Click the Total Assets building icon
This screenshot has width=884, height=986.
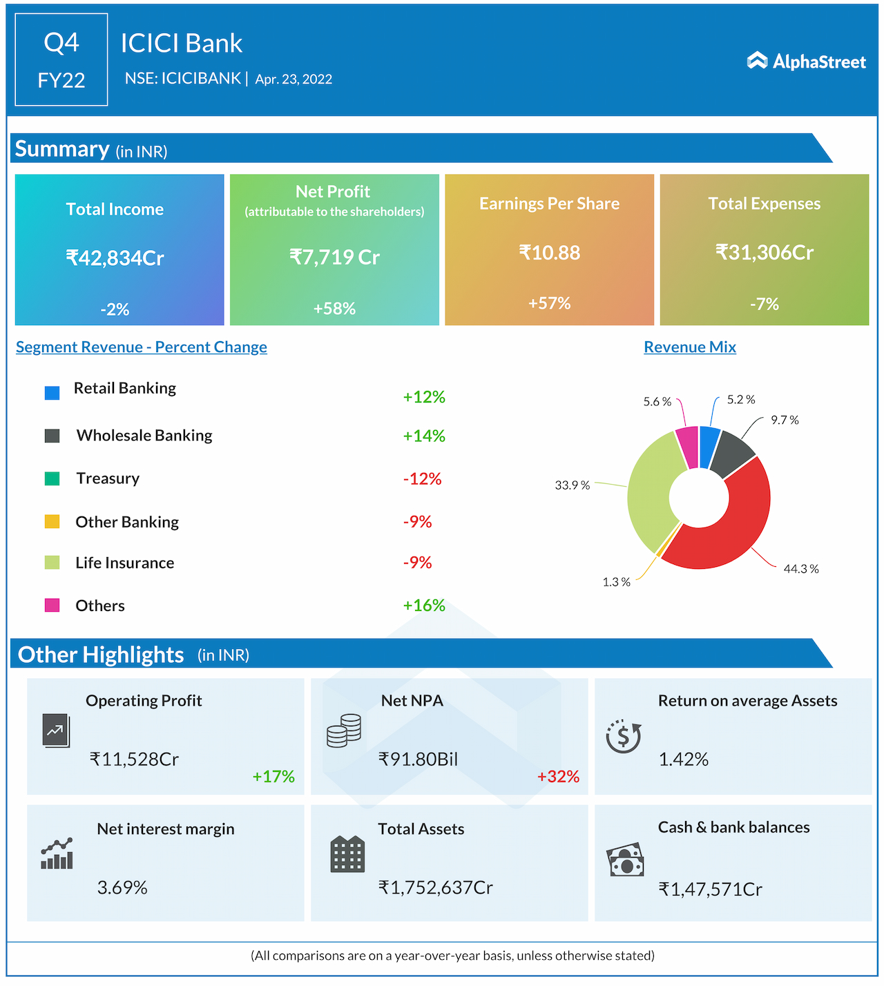pos(347,854)
